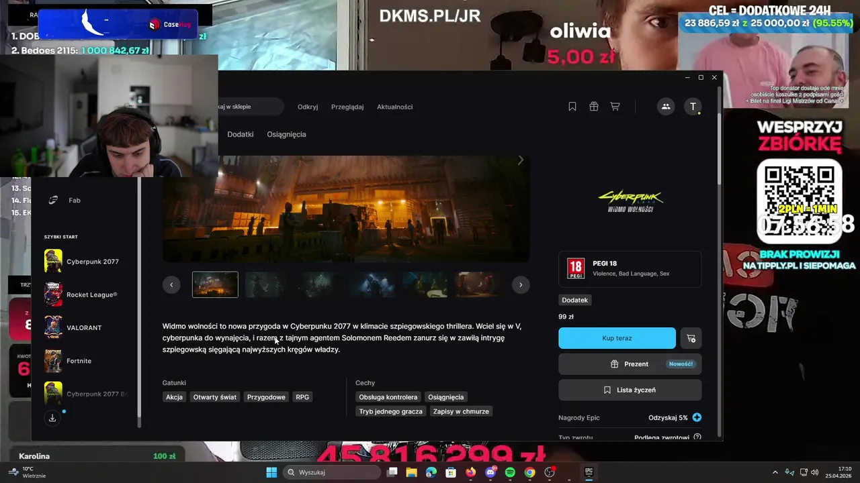Open Spotify on the taskbar

(510, 472)
